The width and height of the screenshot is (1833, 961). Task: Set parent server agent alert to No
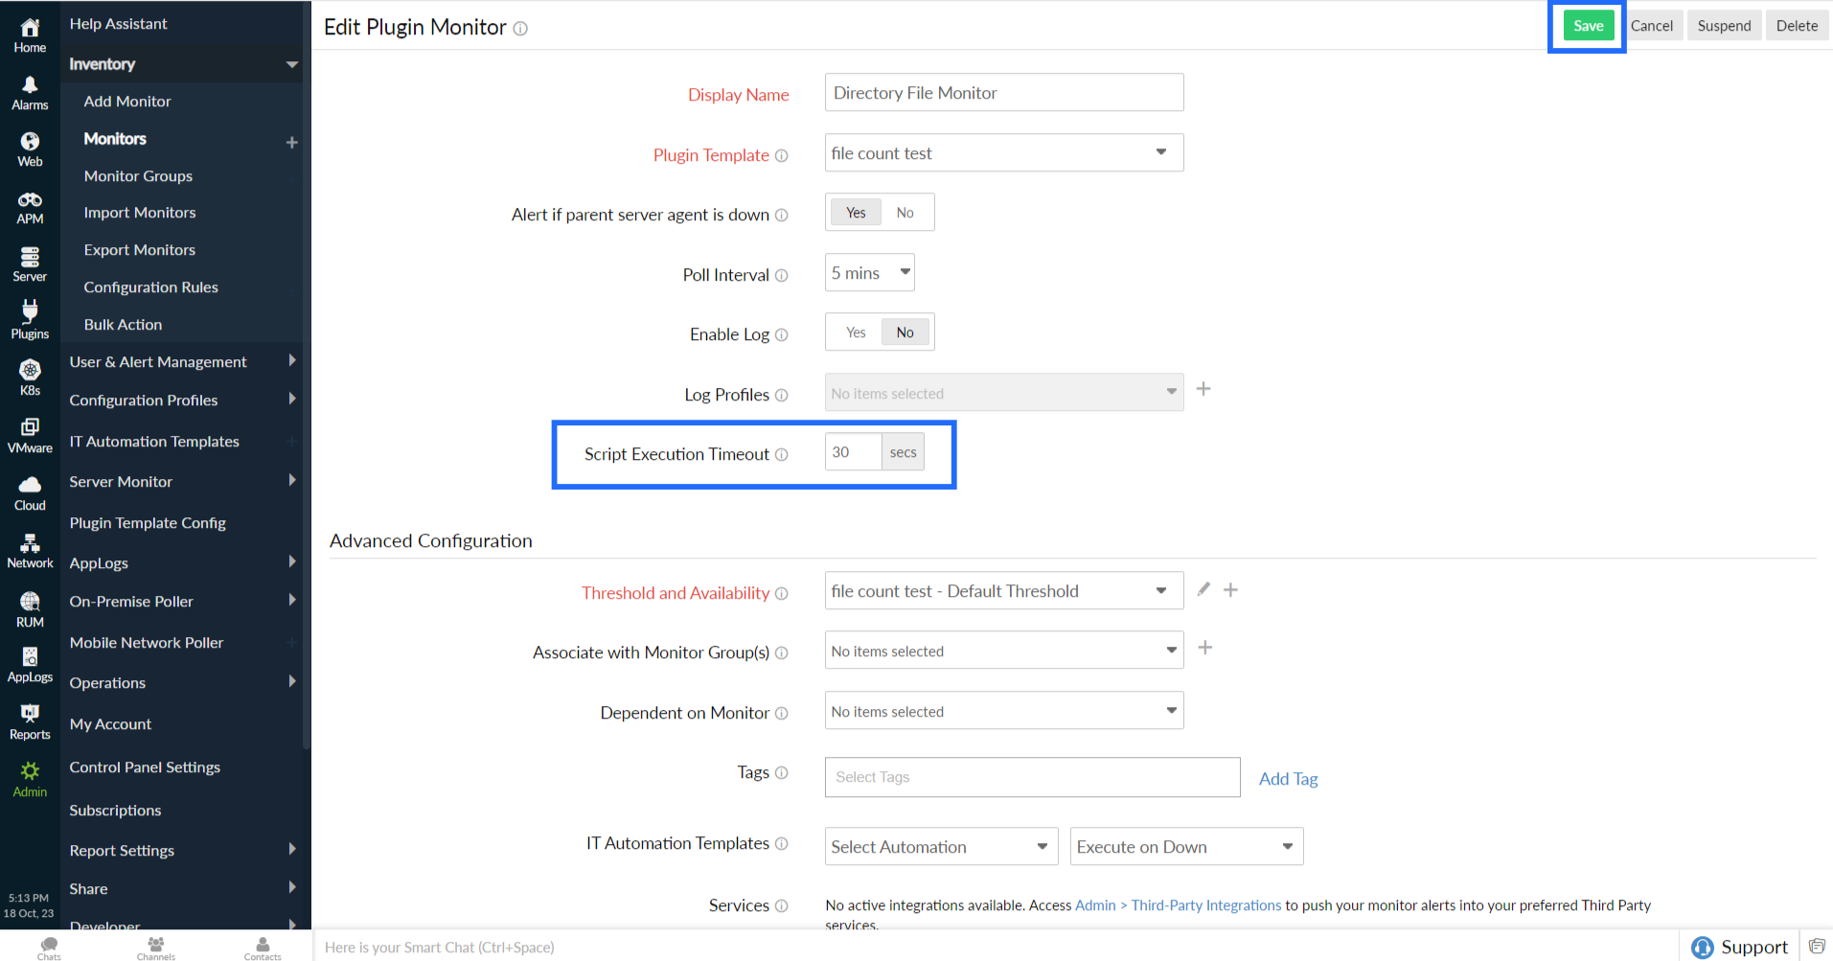coord(905,213)
